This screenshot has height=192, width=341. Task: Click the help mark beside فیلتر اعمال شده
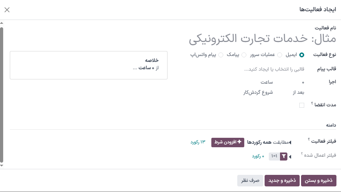pyautogui.click(x=301, y=154)
